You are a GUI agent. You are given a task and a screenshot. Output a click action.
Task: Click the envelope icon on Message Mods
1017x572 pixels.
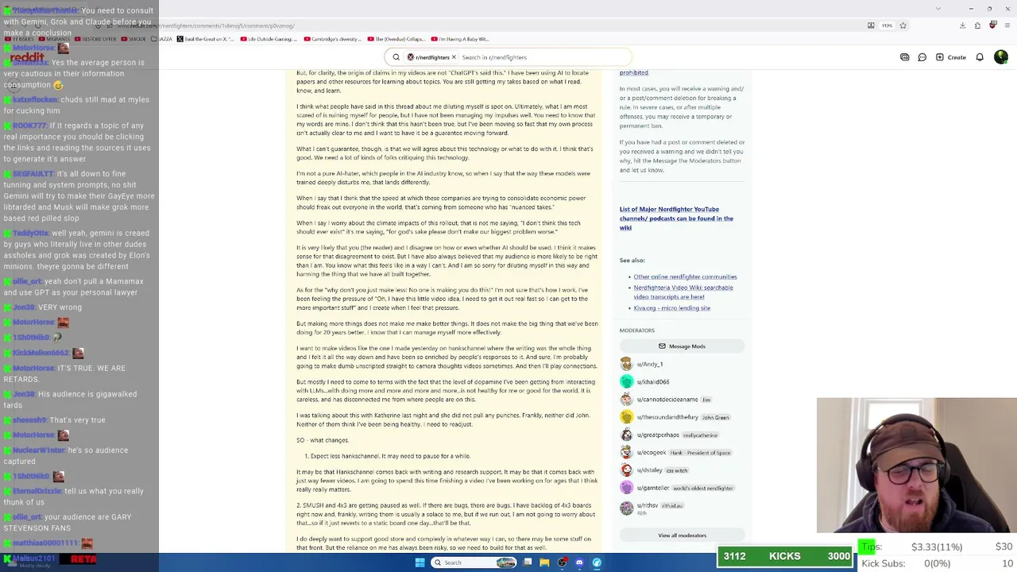tap(662, 346)
